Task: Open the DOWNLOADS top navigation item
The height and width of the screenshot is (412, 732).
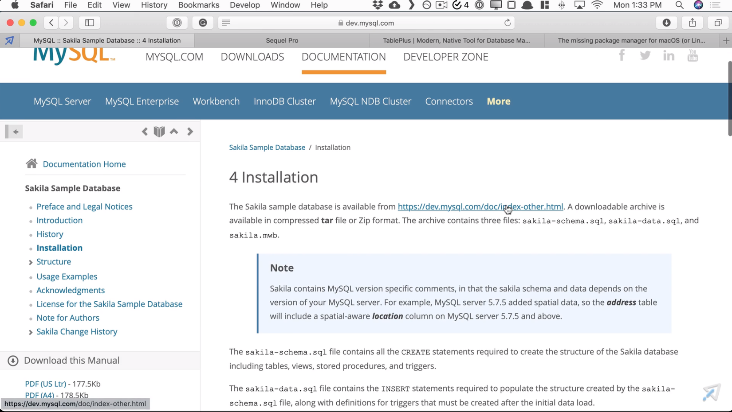Action: (252, 57)
